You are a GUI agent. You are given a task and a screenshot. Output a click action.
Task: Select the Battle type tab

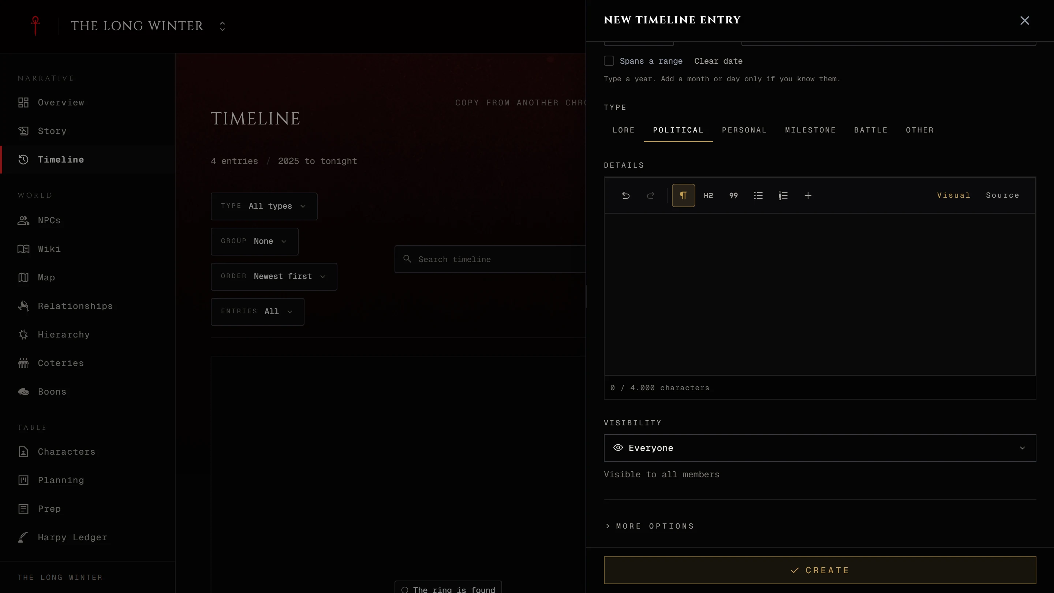[871, 130]
